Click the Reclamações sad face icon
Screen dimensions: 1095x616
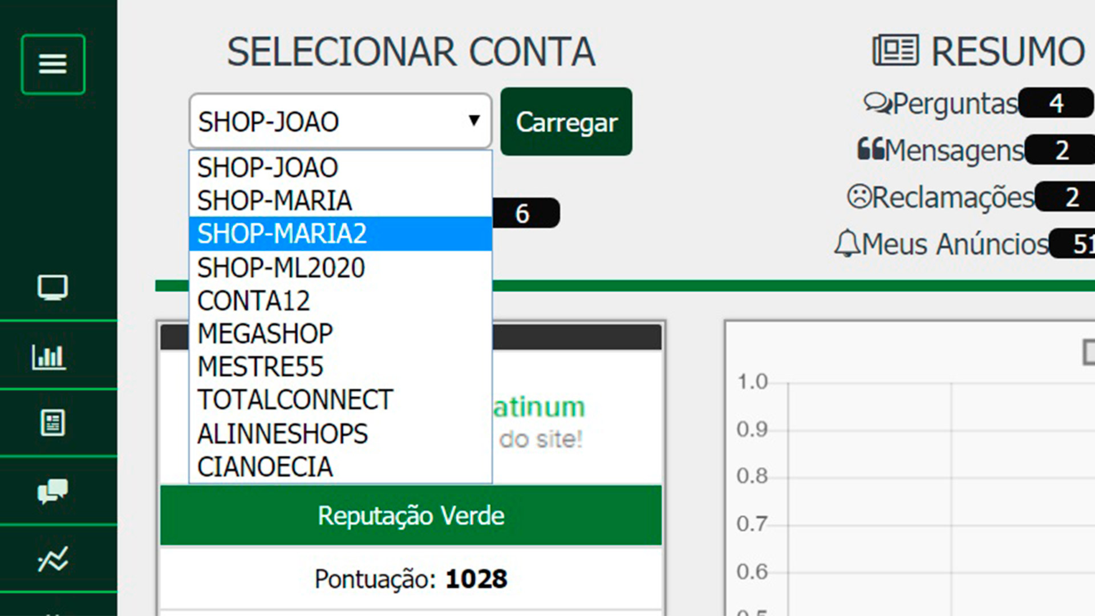tap(858, 197)
